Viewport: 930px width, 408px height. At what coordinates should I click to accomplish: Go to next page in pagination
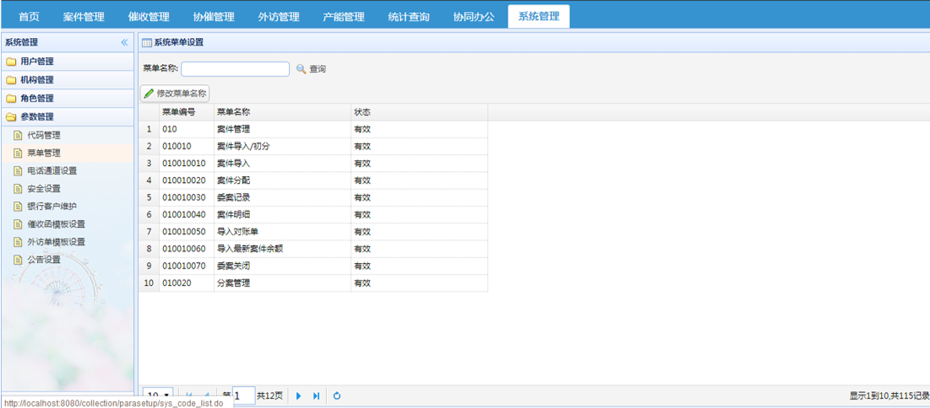298,395
